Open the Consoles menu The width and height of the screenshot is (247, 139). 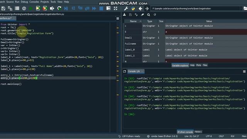tap(34, 2)
